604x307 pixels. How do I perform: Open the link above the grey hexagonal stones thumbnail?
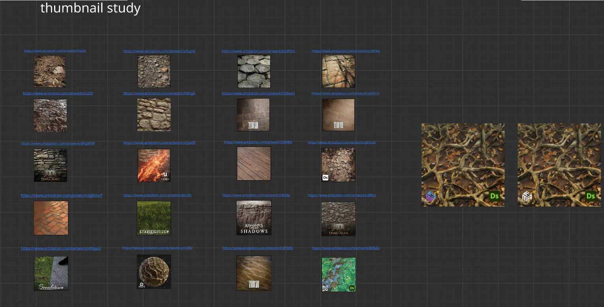click(x=258, y=51)
